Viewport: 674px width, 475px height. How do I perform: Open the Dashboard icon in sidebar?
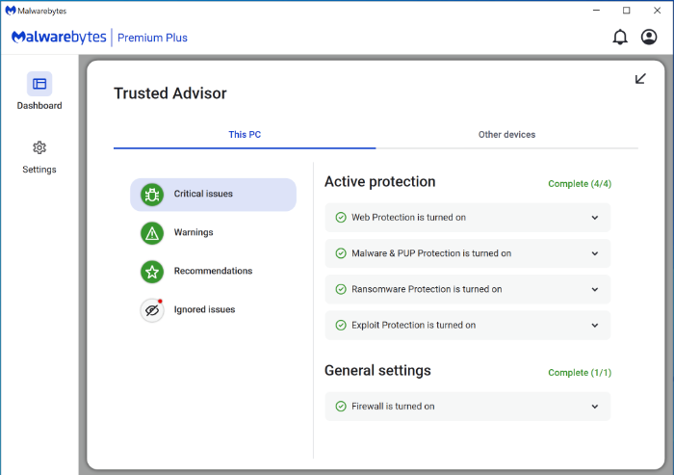[x=39, y=84]
